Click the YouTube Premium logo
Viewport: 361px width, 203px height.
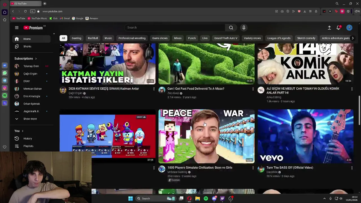coord(33,28)
